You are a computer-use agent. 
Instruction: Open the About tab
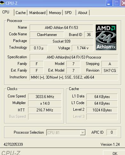pyautogui.click(x=83, y=13)
